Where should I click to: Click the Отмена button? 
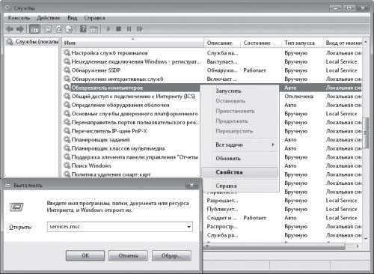click(128, 255)
